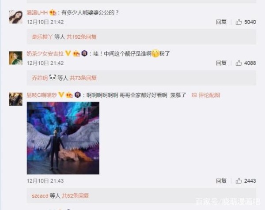Expand 共192条回复 replies

(81, 37)
